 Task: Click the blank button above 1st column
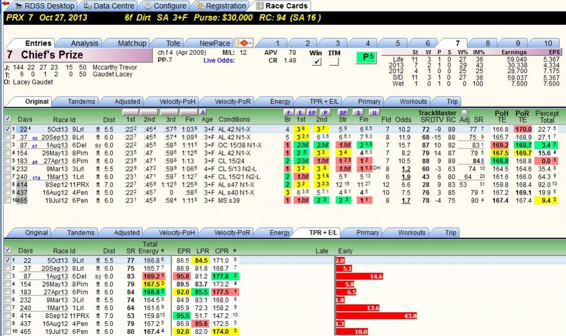[130, 112]
